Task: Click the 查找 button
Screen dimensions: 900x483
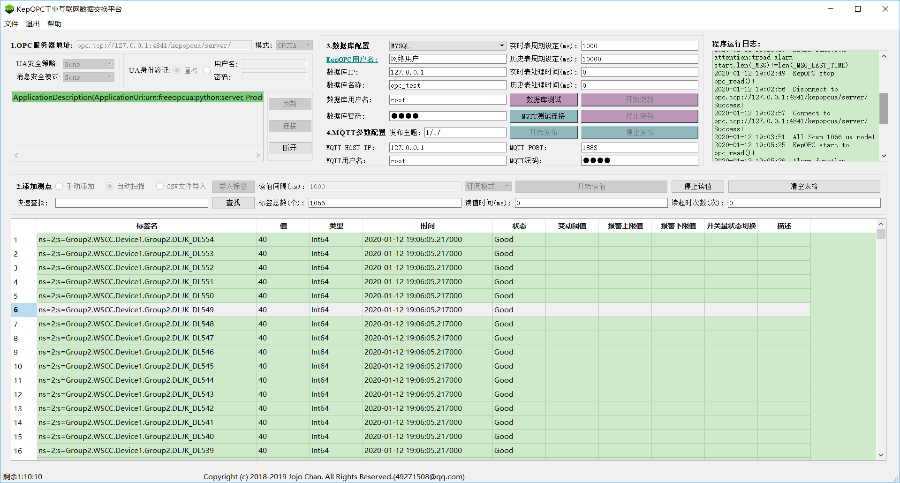Action: tap(233, 203)
